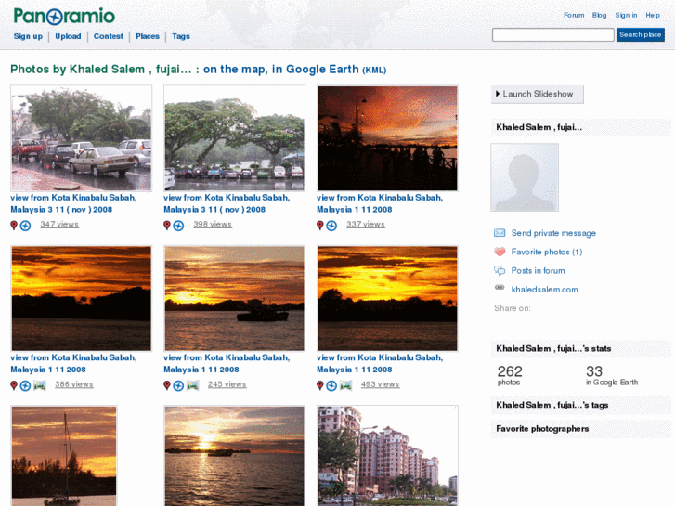Viewport: 675px width, 506px height.
Task: Open the sailboat mast sunset thumbnail
Action: click(x=64, y=456)
